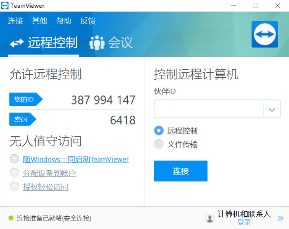Click the blue 连接 button
The image size is (289, 229).
coord(181,171)
